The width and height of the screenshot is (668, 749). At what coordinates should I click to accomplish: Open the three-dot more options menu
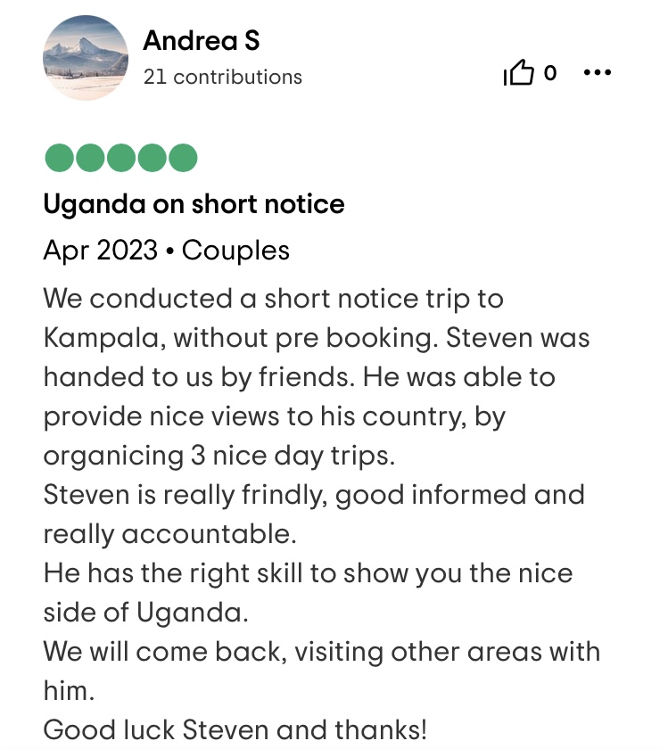(x=597, y=73)
